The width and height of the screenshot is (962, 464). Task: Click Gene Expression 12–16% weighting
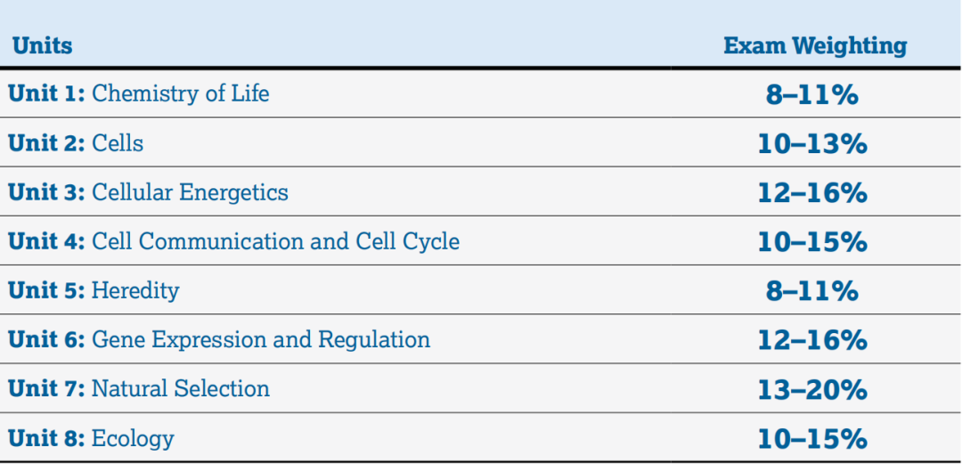point(811,340)
